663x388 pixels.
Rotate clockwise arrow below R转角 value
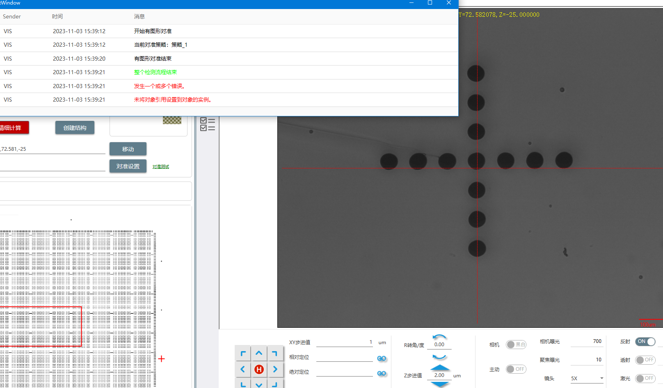coord(439,357)
